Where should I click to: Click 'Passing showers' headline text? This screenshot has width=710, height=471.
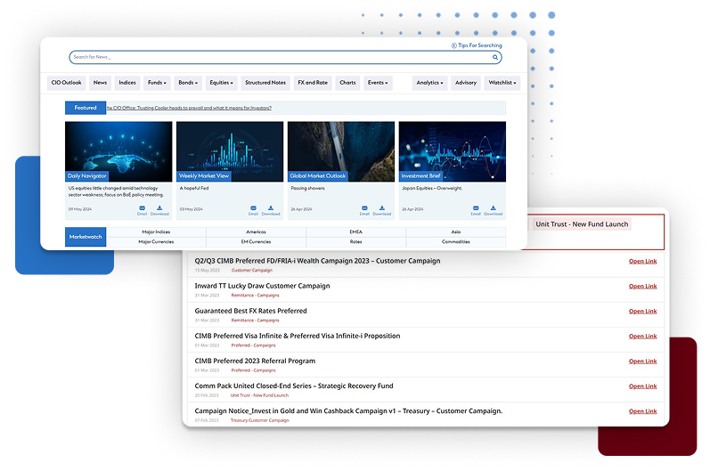307,188
